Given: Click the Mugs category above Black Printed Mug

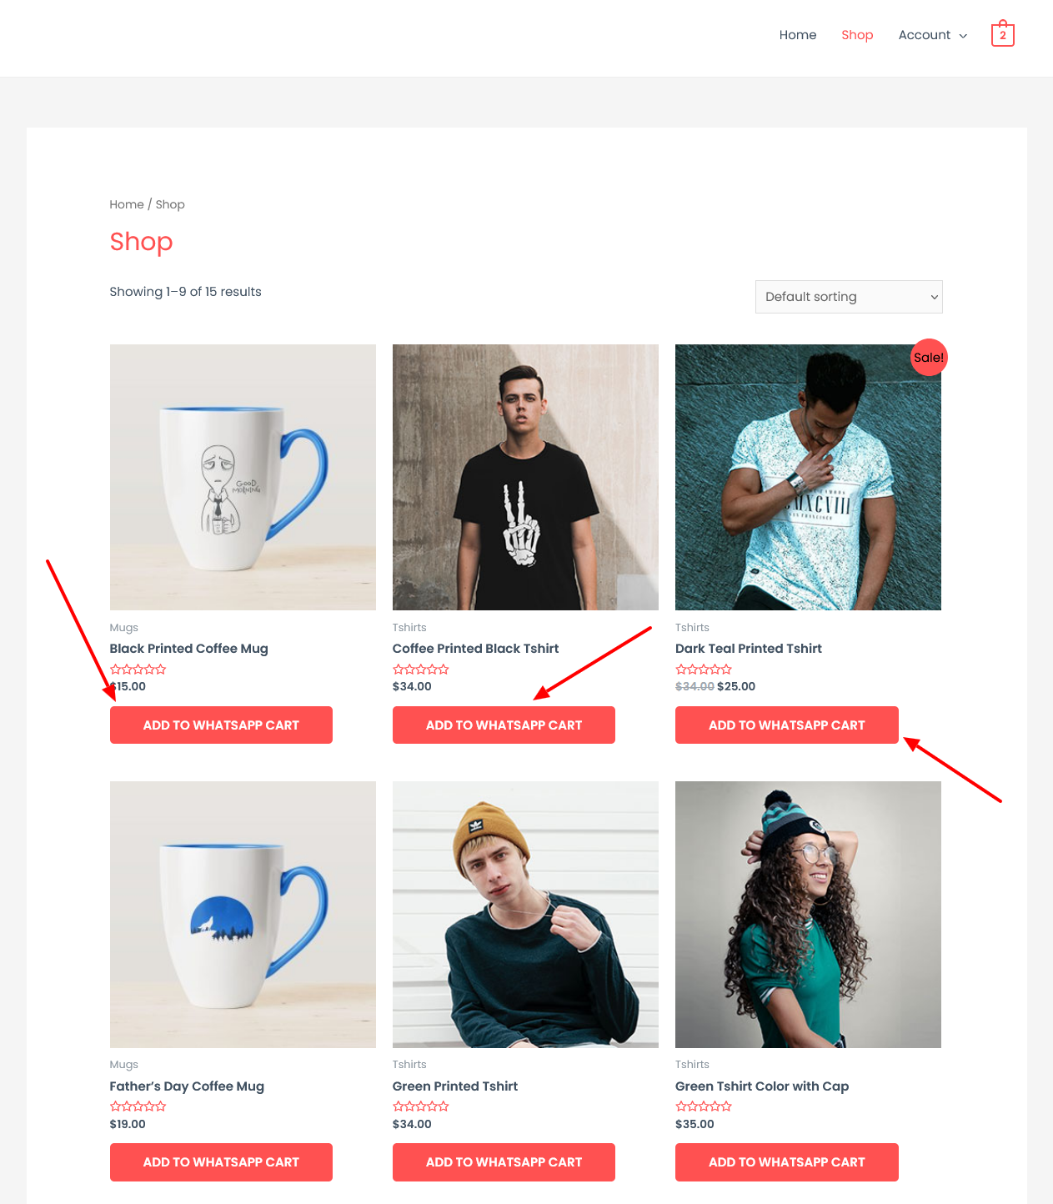Looking at the screenshot, I should pyautogui.click(x=124, y=628).
